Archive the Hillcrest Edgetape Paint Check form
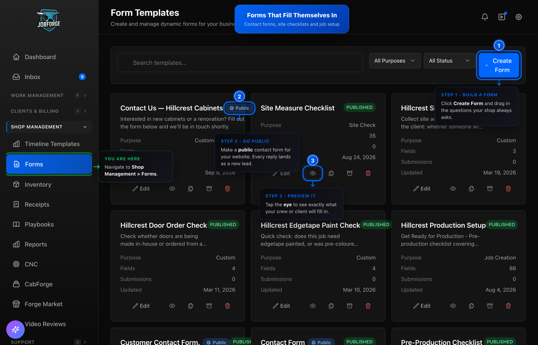 (x=350, y=306)
